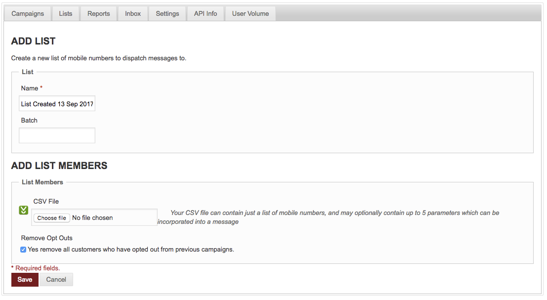The image size is (547, 300).
Task: Click the 'Remove Opt Outs' heading label
Action: coord(47,238)
